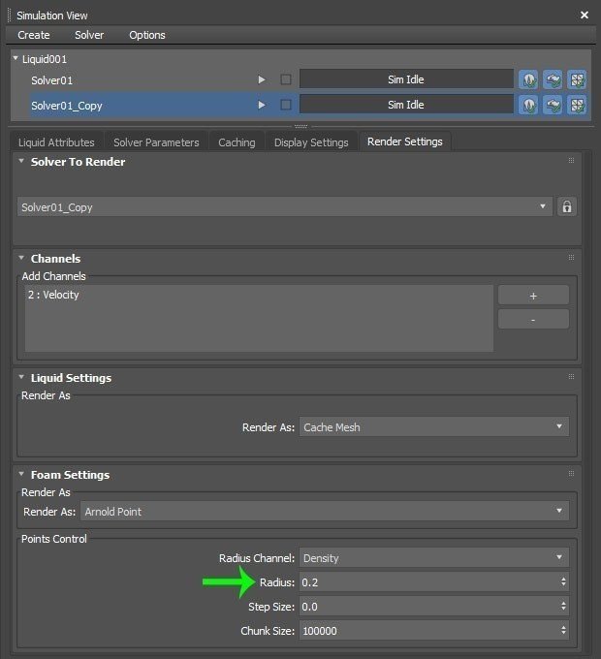Switch to Caching tab
The image size is (601, 659).
click(x=237, y=142)
